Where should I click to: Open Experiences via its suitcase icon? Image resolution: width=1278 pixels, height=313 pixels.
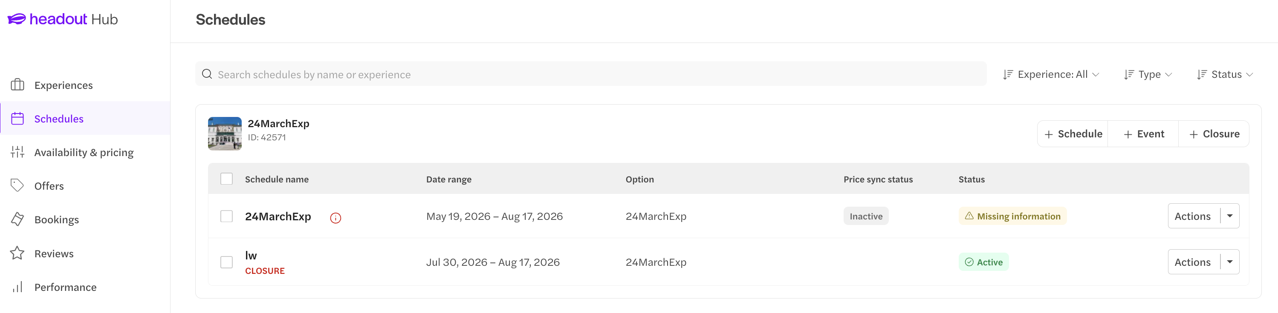click(x=17, y=85)
